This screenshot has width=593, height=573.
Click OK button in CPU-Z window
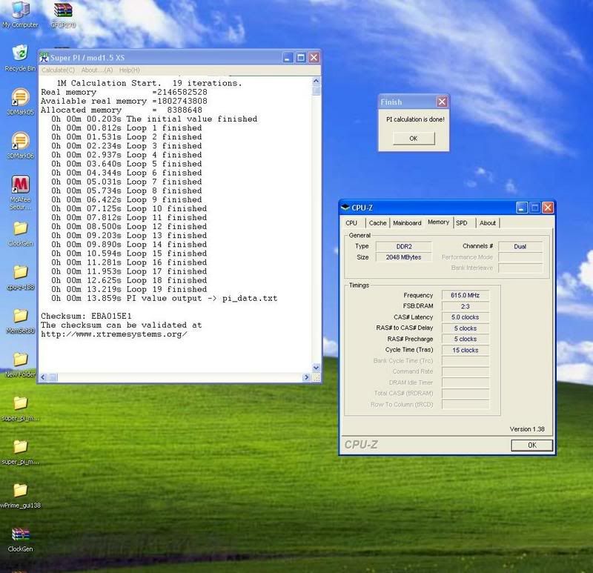(x=531, y=446)
